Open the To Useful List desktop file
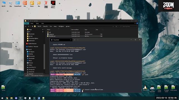Image resolution: width=179 pixels, height=100 pixels. (x=166, y=88)
